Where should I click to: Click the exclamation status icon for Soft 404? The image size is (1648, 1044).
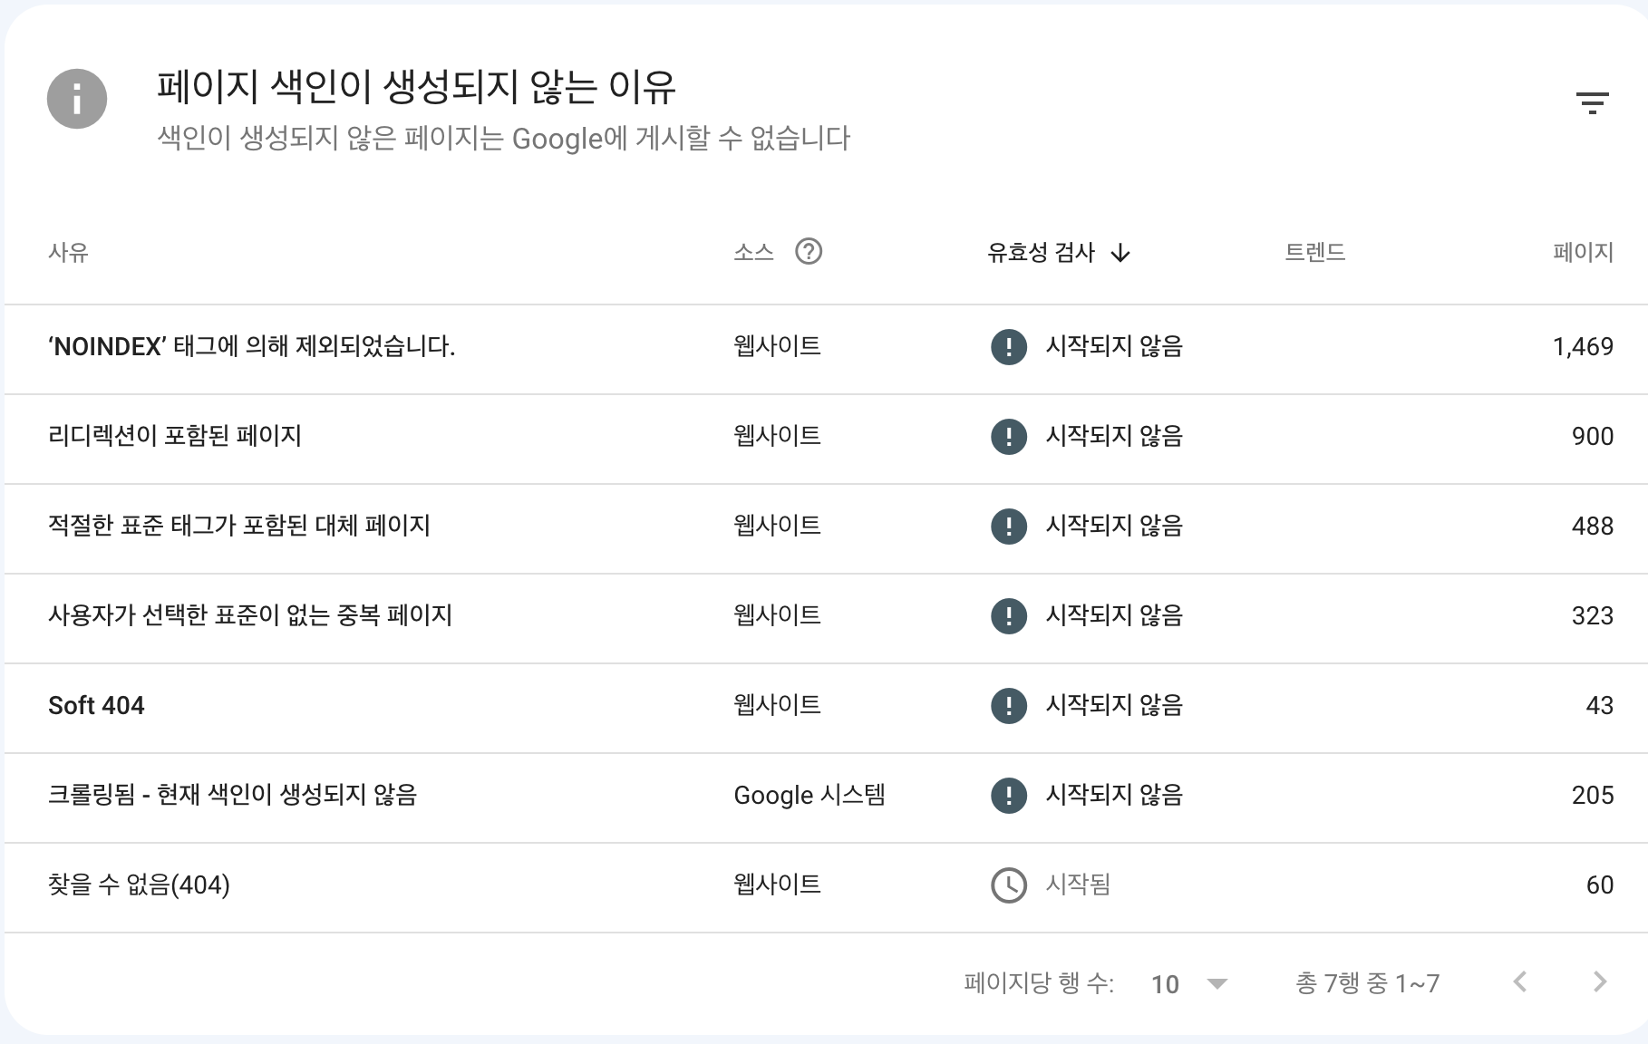pyautogui.click(x=1008, y=705)
